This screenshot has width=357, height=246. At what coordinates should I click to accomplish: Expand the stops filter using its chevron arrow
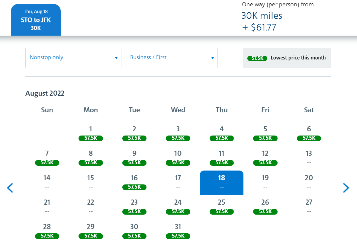[116, 58]
